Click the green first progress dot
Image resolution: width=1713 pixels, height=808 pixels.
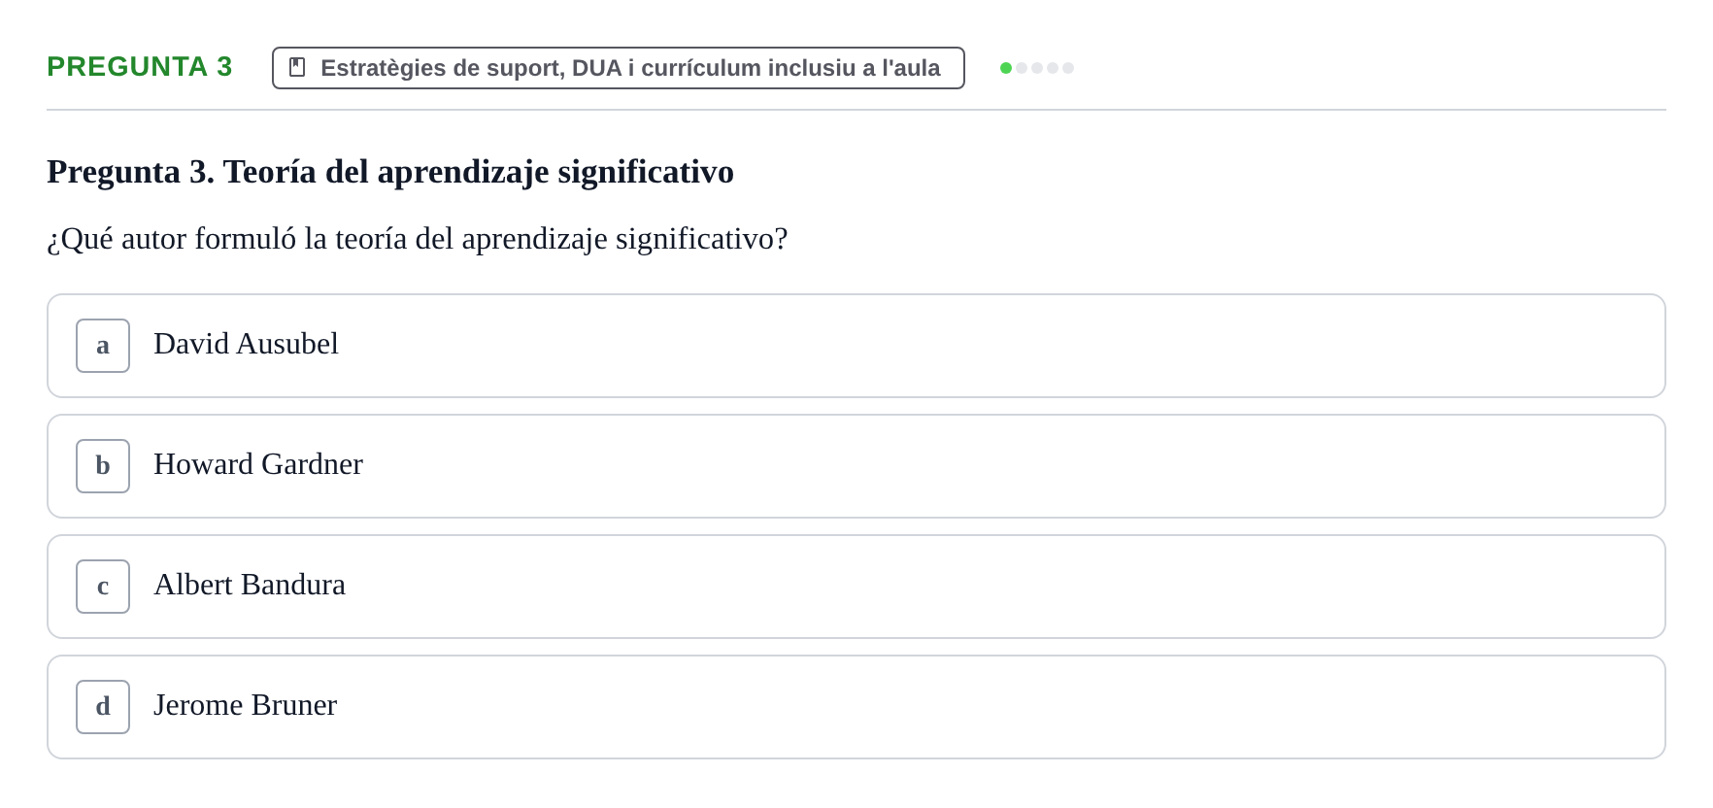[x=1006, y=68]
